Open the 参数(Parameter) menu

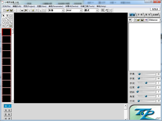[x=56, y=6]
